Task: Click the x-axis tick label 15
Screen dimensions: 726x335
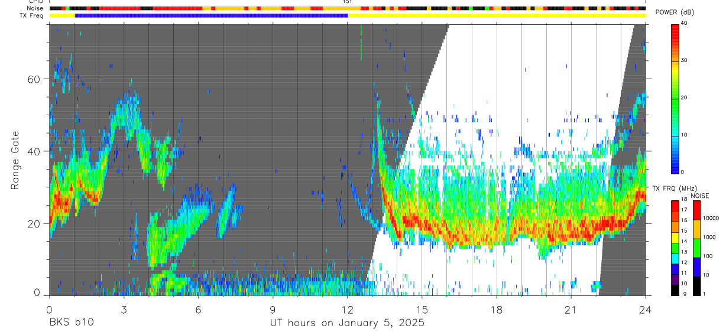Action: pos(422,310)
